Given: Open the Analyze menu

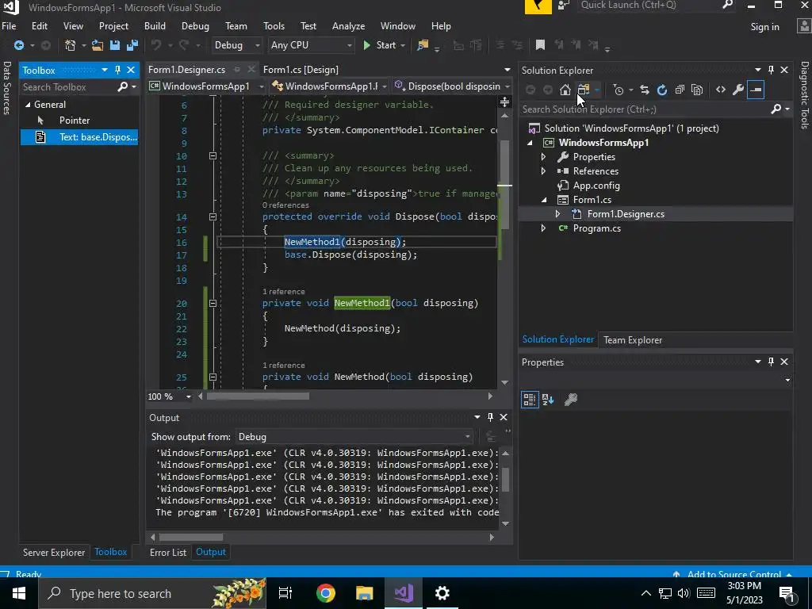Looking at the screenshot, I should tap(348, 26).
